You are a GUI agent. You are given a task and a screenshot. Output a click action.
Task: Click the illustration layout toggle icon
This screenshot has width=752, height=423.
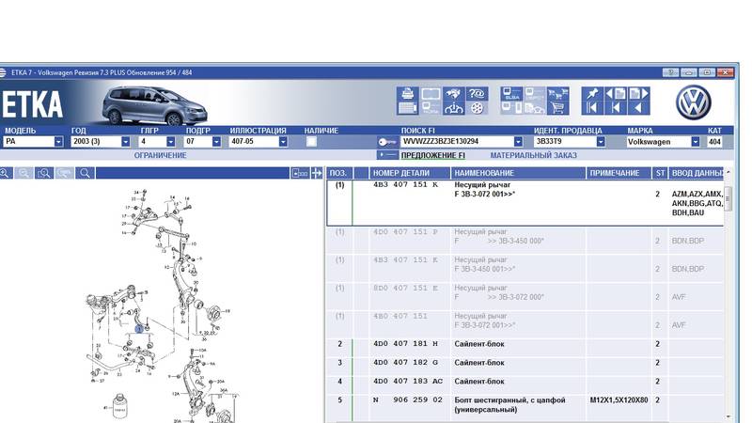point(300,173)
